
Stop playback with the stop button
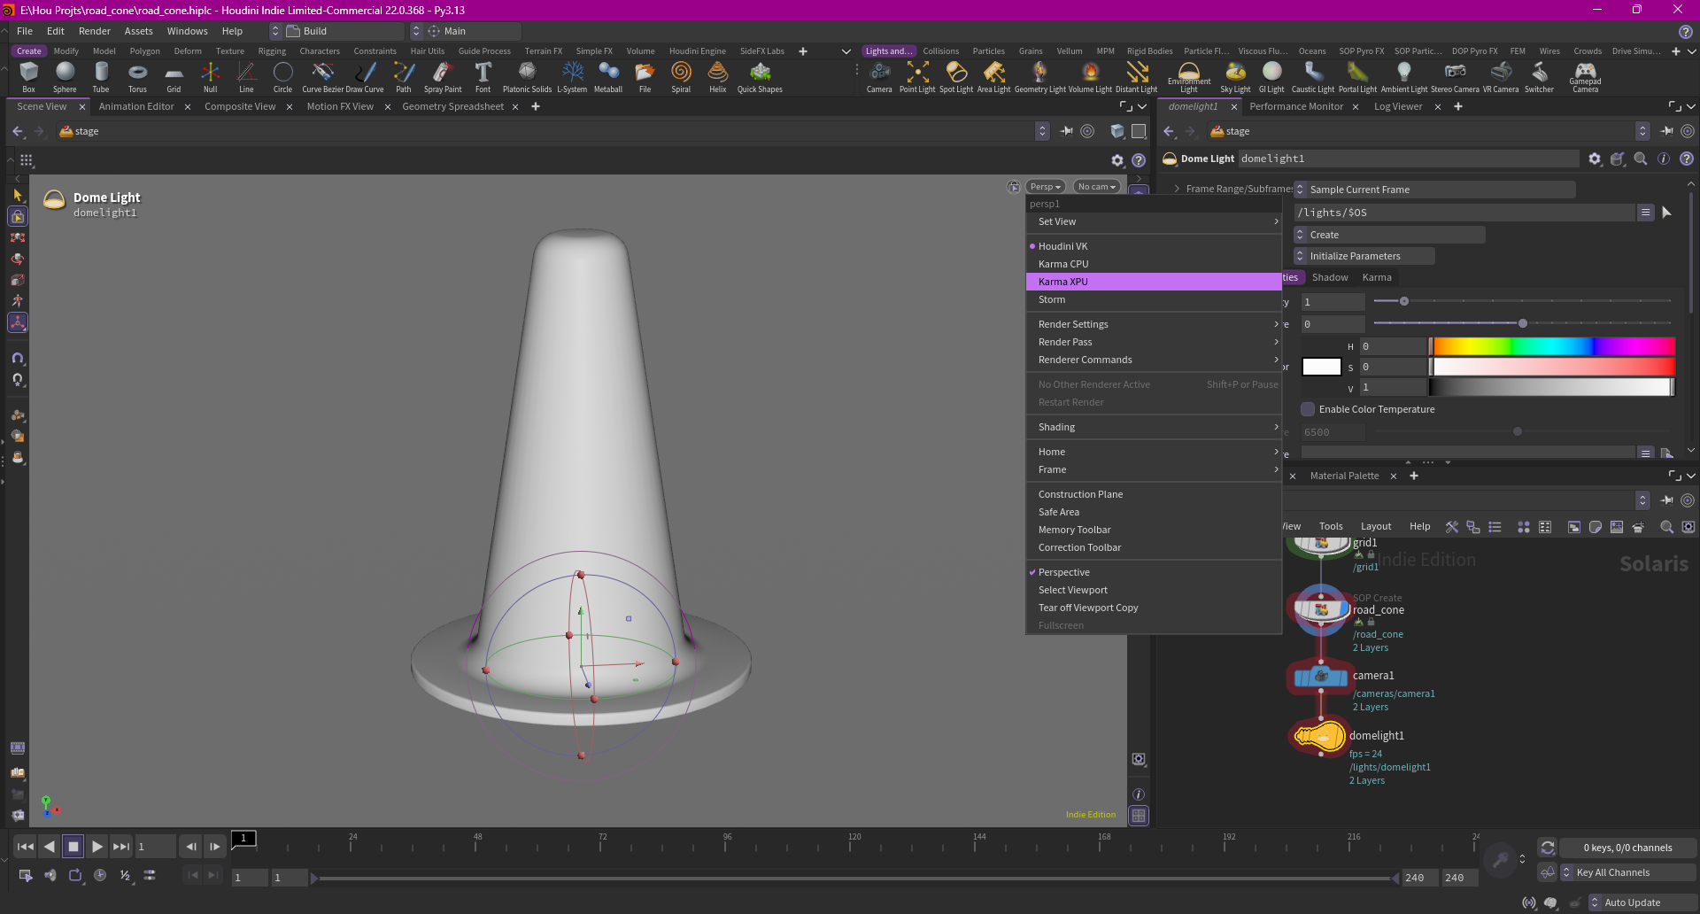coord(73,847)
